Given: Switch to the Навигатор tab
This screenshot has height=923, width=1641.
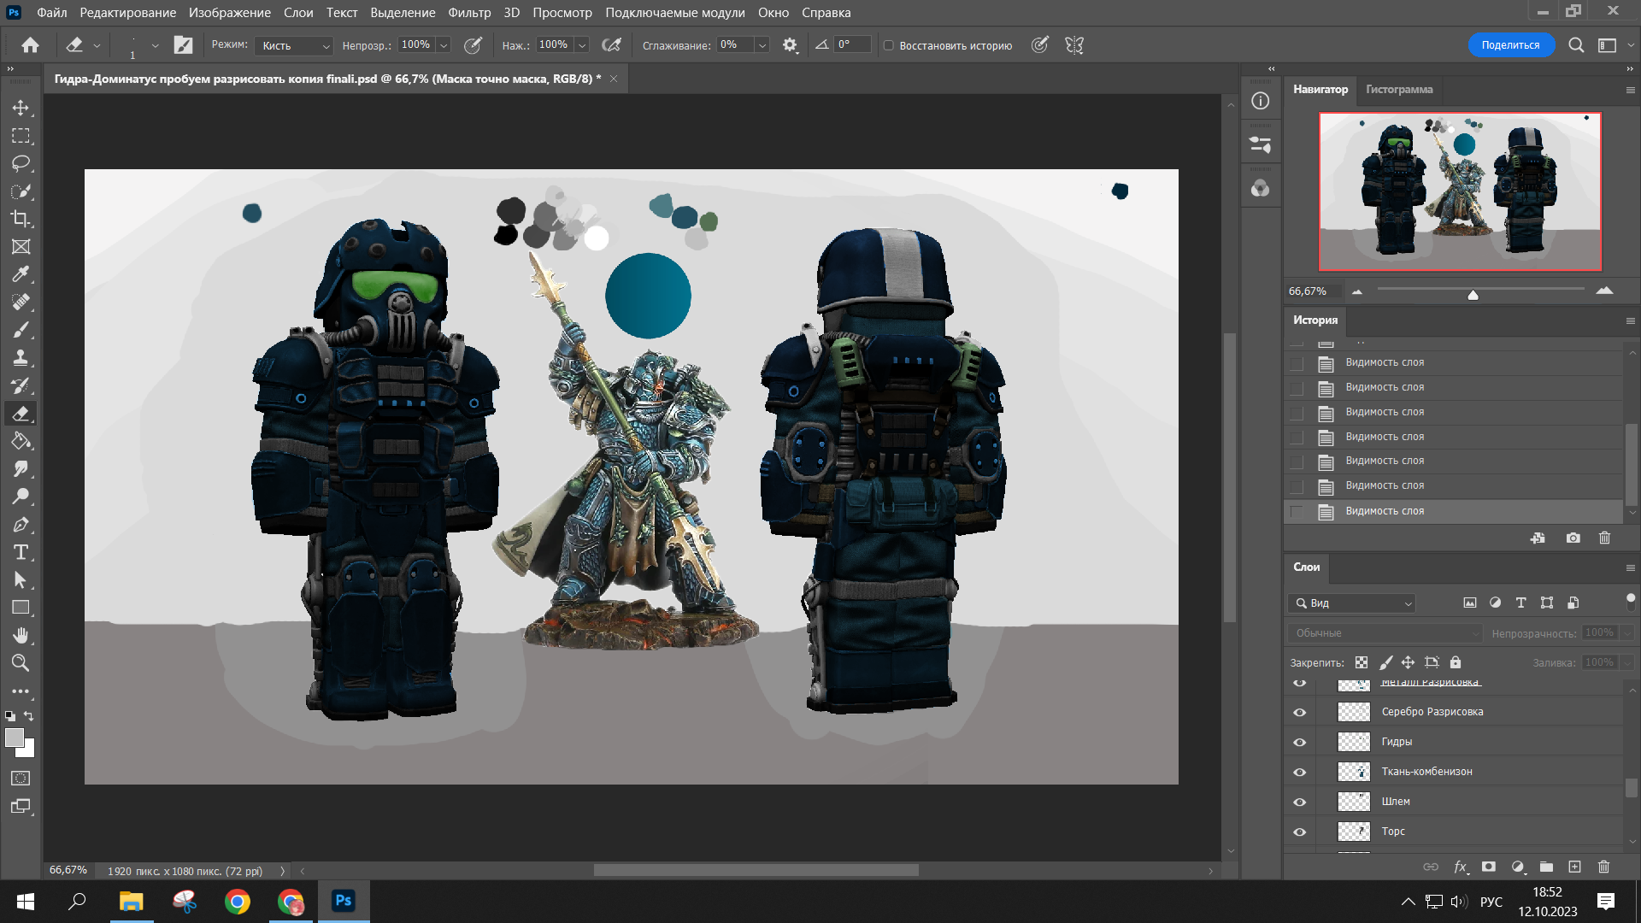Looking at the screenshot, I should [x=1320, y=89].
